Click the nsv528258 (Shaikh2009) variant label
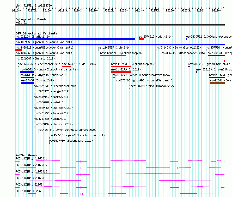This screenshot has width=232, height=197. tap(33, 37)
